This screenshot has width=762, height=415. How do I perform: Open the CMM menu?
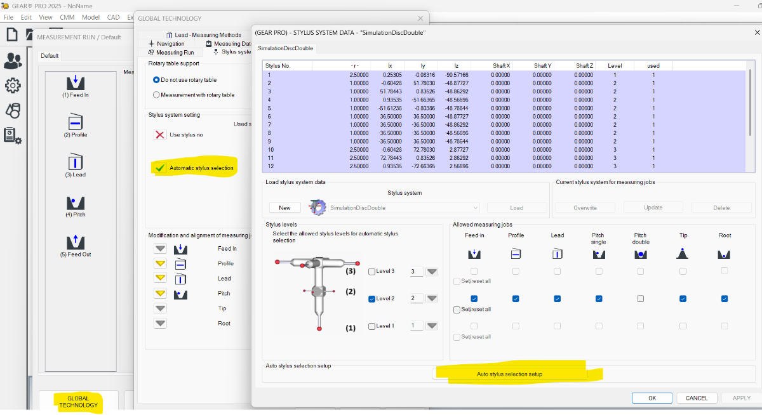click(67, 17)
